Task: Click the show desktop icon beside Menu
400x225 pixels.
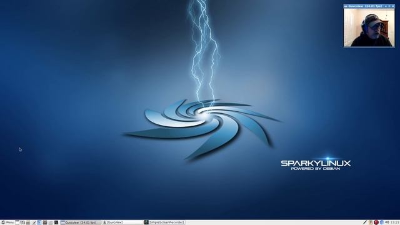Action: pos(17,222)
